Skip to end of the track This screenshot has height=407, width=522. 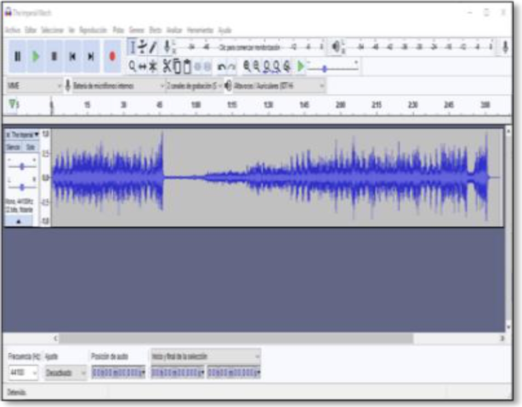tap(91, 56)
